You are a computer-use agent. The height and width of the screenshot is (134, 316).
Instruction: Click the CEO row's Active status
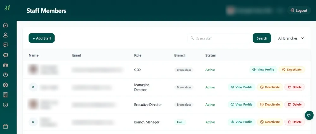[x=210, y=70]
